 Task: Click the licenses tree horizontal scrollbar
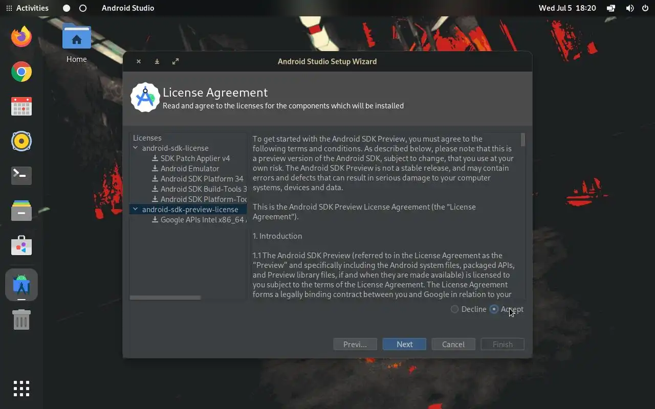165,298
